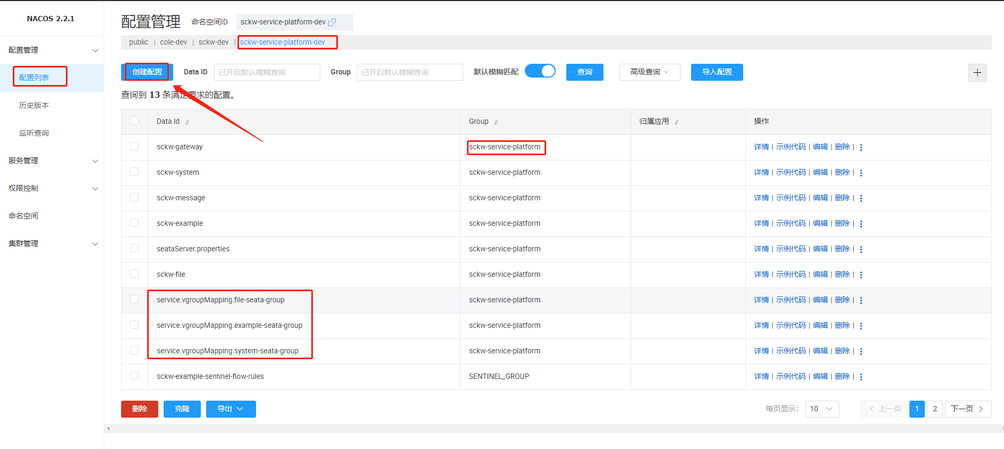1004x449 pixels.
Task: Open the page size dropdown showing 10
Action: pos(821,409)
